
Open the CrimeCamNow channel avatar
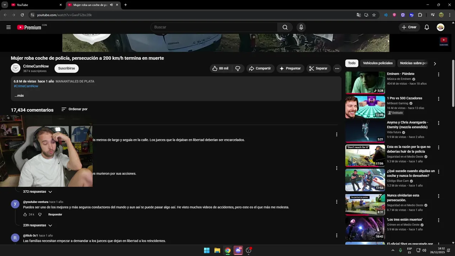(16, 68)
